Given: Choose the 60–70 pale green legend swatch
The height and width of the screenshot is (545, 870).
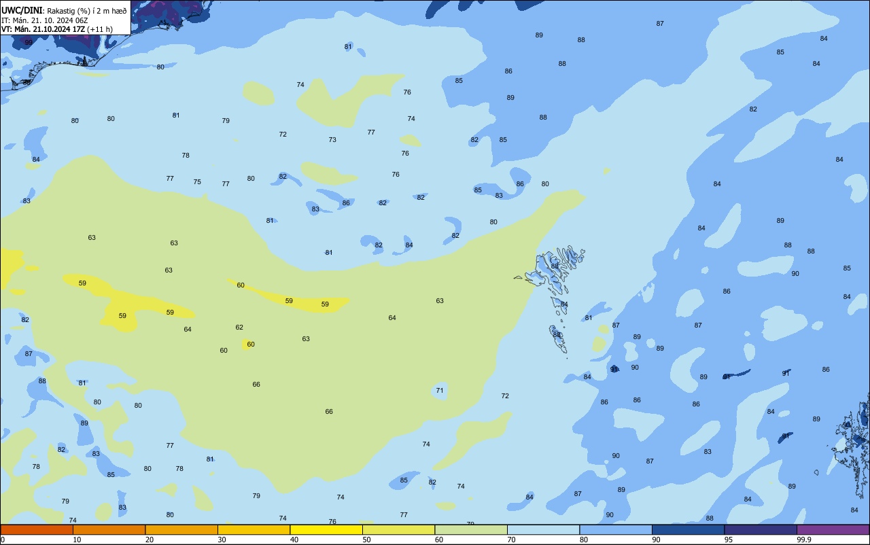Looking at the screenshot, I should click(x=471, y=529).
